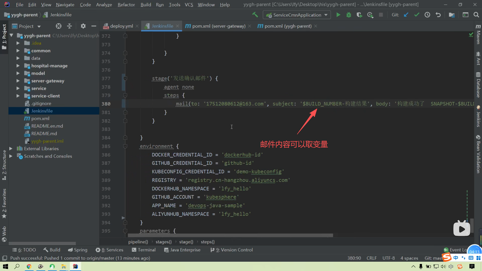Click the locate current file crosshair icon

coord(58,26)
